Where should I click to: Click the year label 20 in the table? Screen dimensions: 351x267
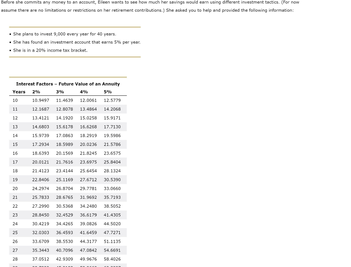(x=15, y=188)
